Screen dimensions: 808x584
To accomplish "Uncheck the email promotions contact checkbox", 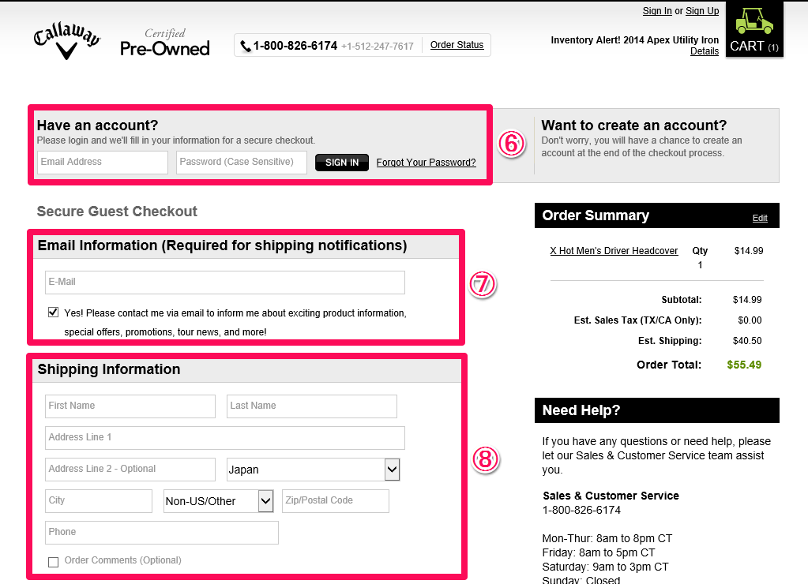I will point(53,312).
